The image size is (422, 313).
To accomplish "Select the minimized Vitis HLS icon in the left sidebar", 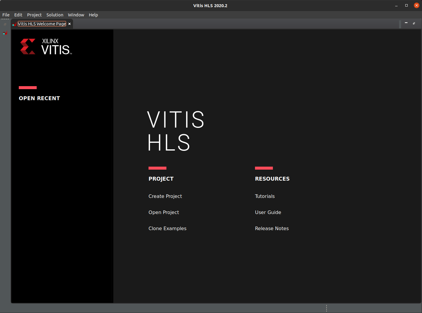I will pos(5,33).
